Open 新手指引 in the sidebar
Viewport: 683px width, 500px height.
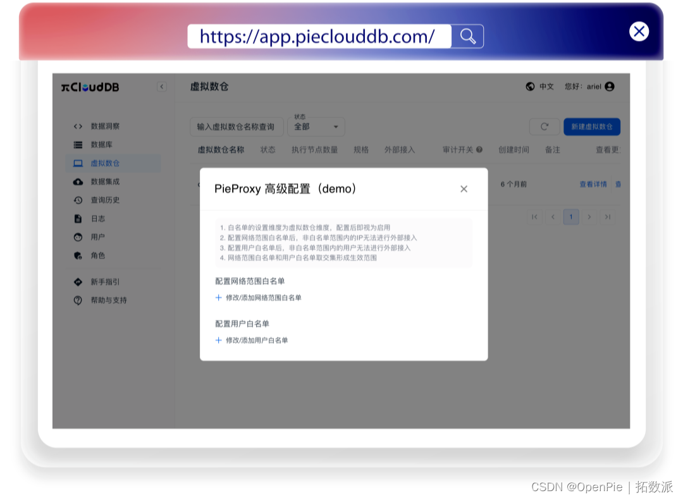coord(113,282)
